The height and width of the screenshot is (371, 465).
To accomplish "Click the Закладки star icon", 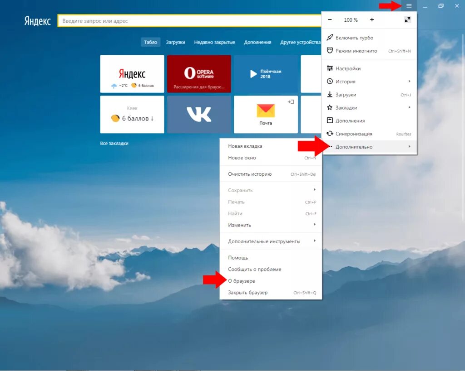I will point(330,107).
